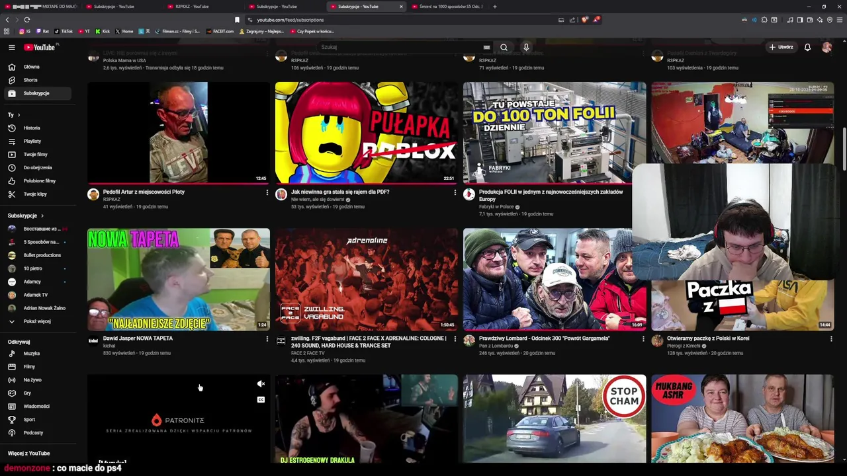The width and height of the screenshot is (847, 476).
Task: Play STOP CHAM thumbnail video
Action: [x=555, y=418]
